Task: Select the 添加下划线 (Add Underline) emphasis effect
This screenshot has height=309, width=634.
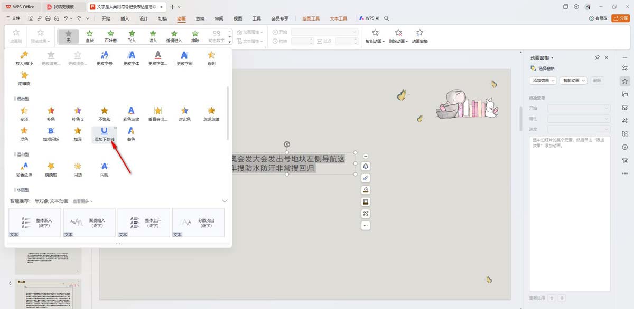Action: pyautogui.click(x=104, y=133)
